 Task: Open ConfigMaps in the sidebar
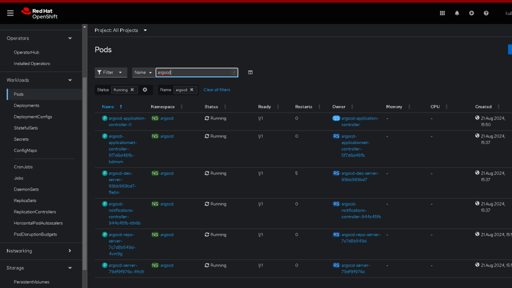pyautogui.click(x=25, y=150)
